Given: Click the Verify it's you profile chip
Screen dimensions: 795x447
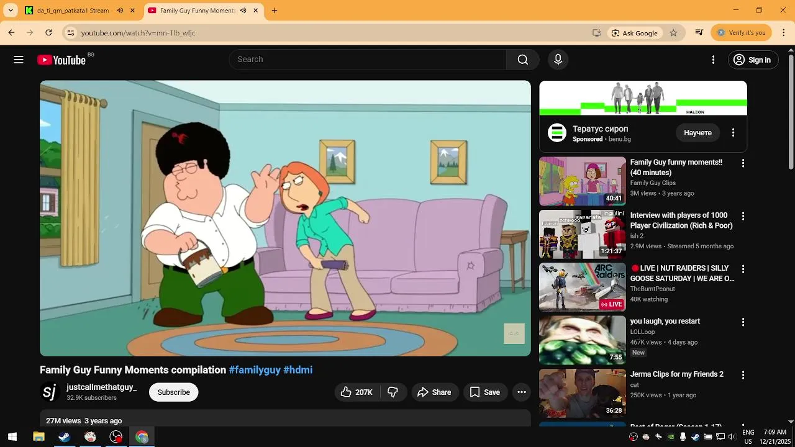Looking at the screenshot, I should click(x=741, y=33).
